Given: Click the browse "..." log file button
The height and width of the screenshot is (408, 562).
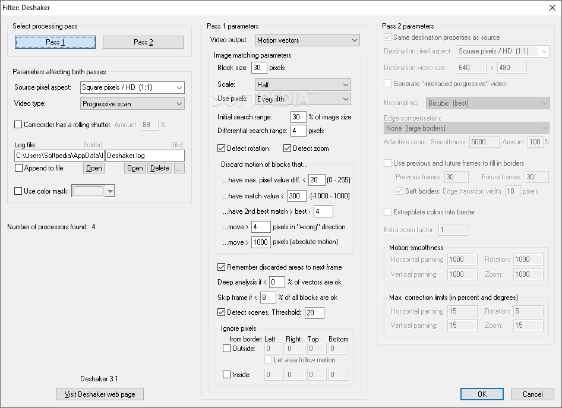Looking at the screenshot, I should tap(179, 168).
